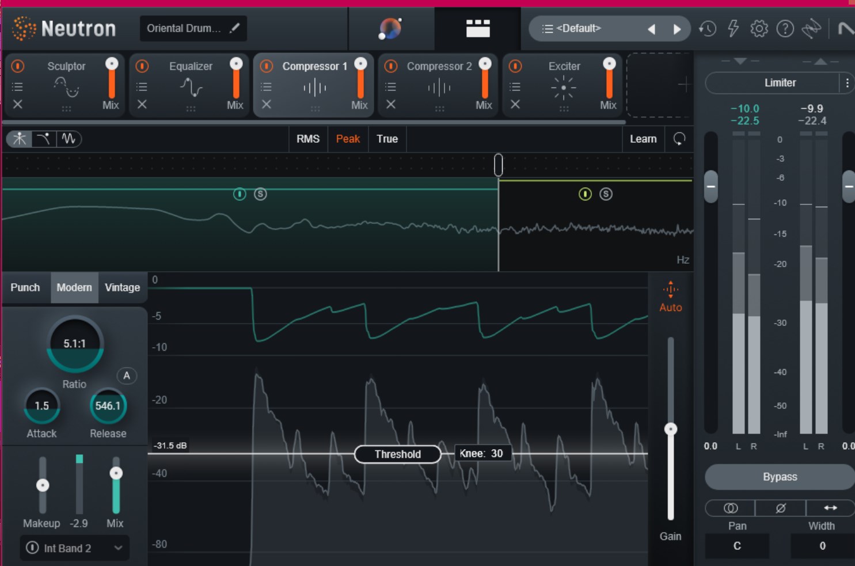Go to the next preset arrow
Viewport: 855px width, 566px height.
tap(677, 29)
